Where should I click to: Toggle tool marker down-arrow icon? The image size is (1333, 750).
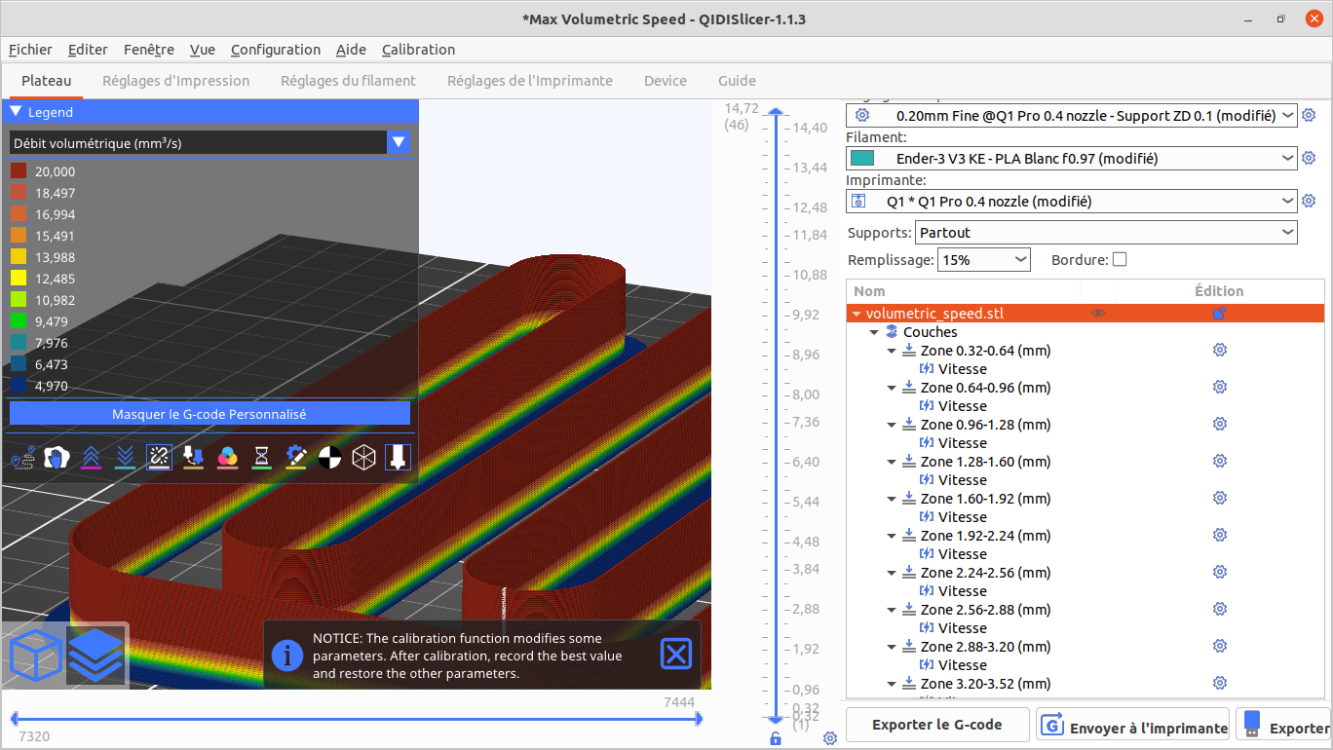(398, 457)
